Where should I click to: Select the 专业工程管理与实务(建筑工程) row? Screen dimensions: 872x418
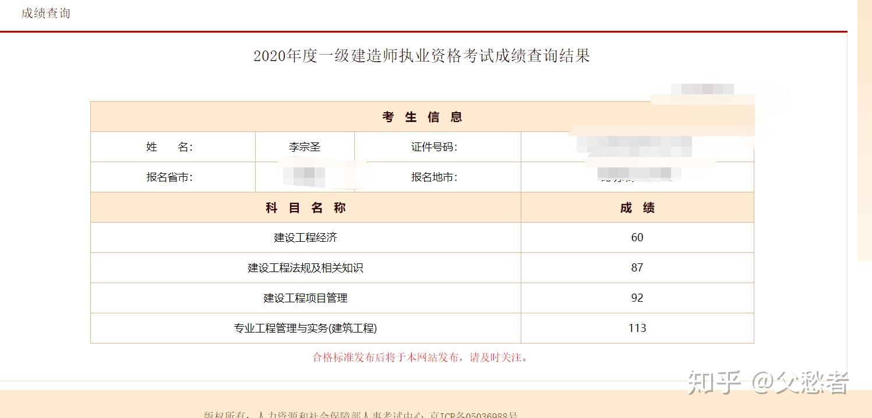pyautogui.click(x=305, y=328)
